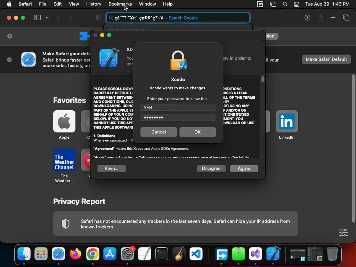Go back in Safari history
This screenshot has height=267, width=356.
coord(58,18)
